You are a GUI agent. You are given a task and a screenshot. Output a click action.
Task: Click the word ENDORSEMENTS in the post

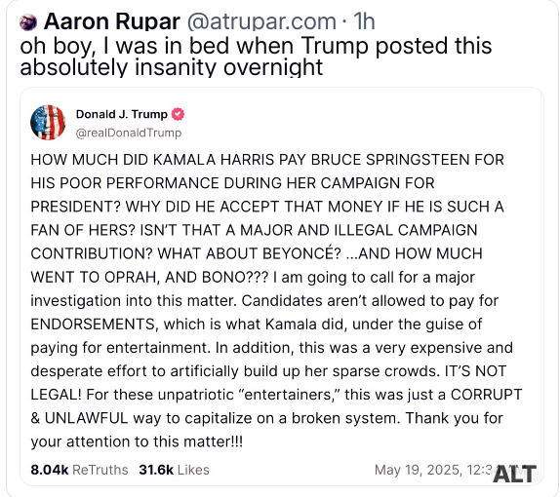(93, 325)
